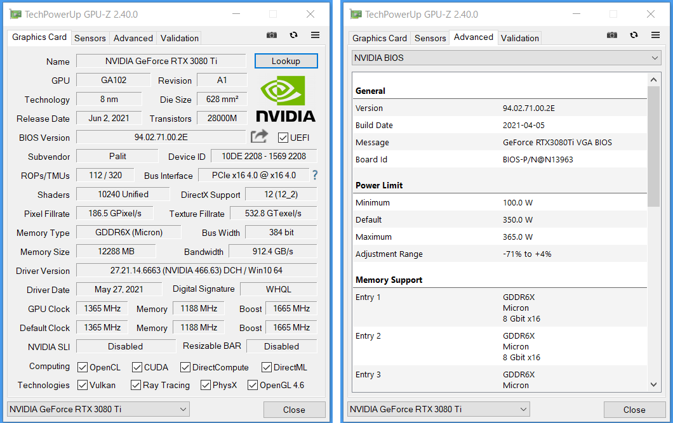This screenshot has height=423, width=673.
Task: Click Bus Interface field PCIe x16 4.0
Action: (x=254, y=175)
